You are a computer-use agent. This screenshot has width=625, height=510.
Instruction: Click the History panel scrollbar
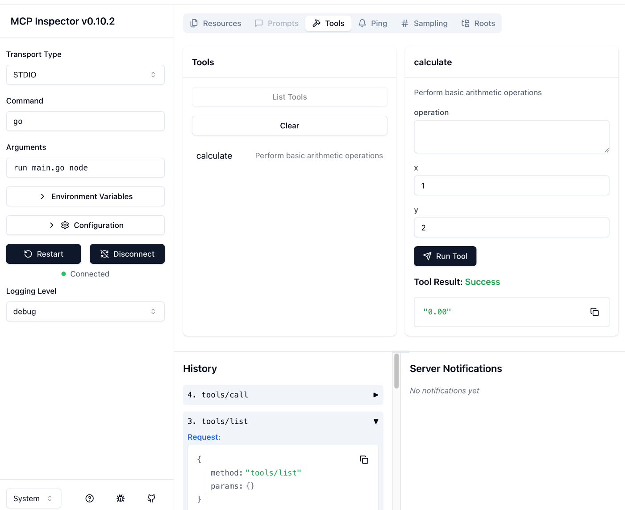pyautogui.click(x=396, y=371)
